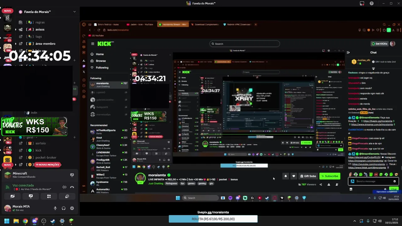Collapse Kick chat panel arrow icon
Viewport: 402px width, 226px height.
[x=348, y=52]
